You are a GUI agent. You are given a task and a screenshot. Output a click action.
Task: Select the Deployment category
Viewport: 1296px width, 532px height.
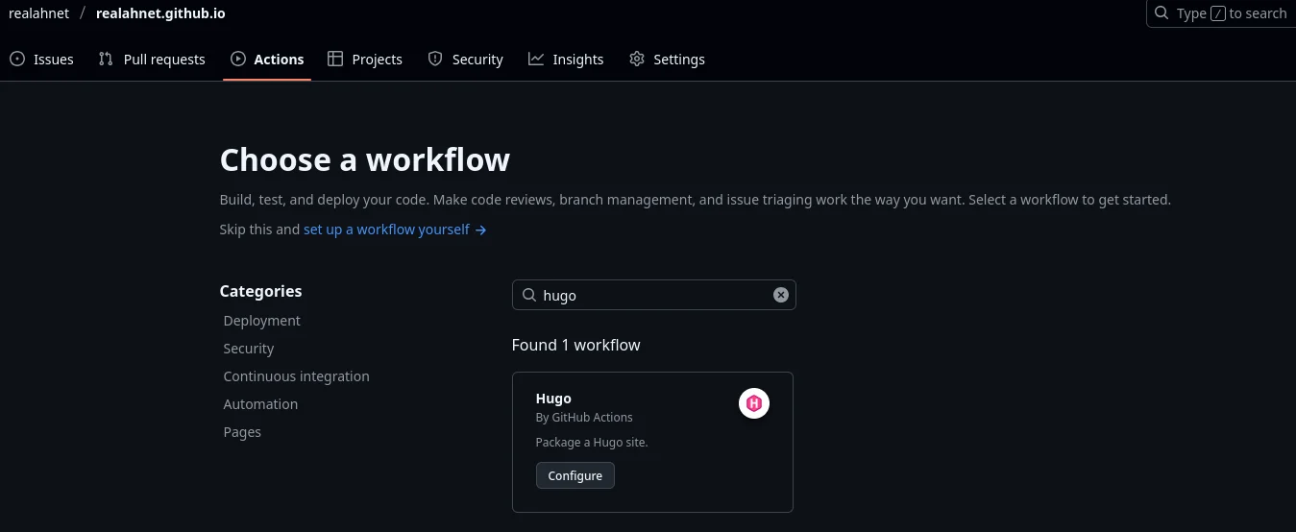[x=262, y=321]
